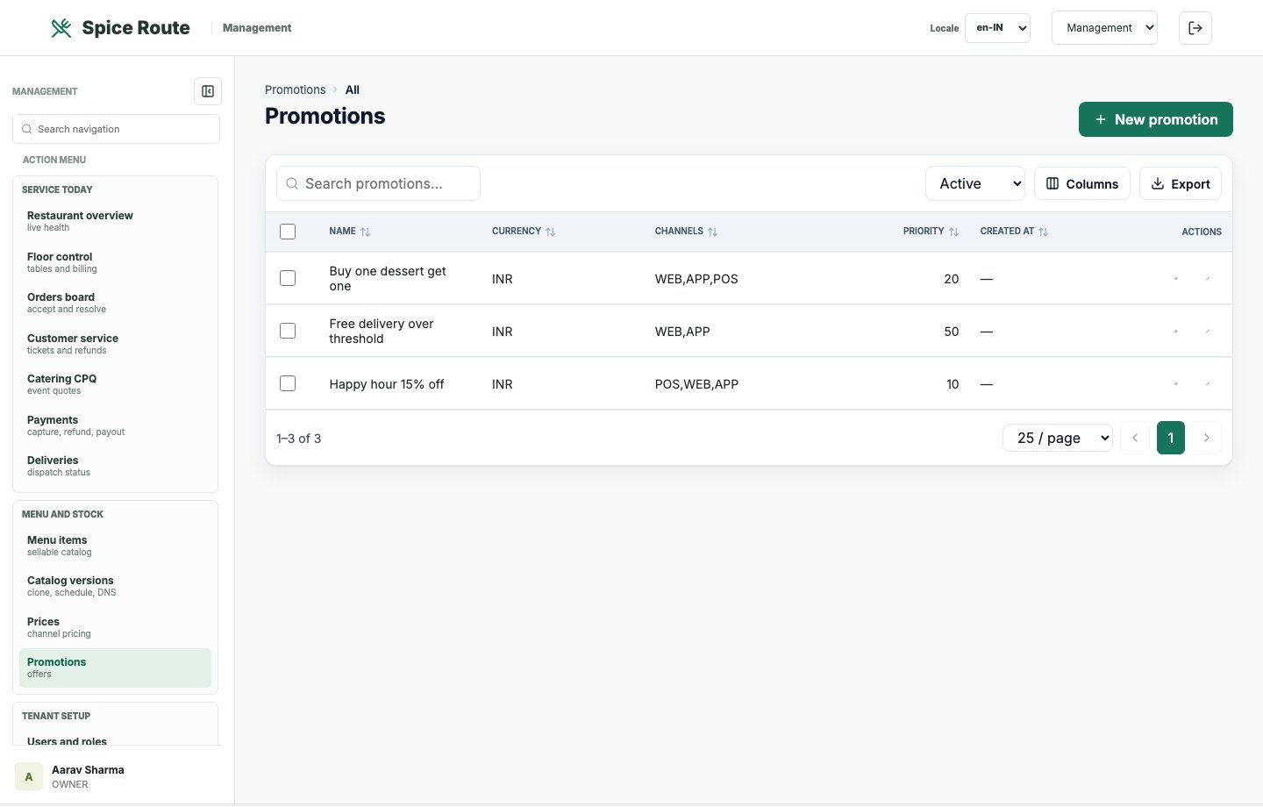Check the Buy one dessert get one row
Screen dimensions: 1263x807
tap(288, 278)
